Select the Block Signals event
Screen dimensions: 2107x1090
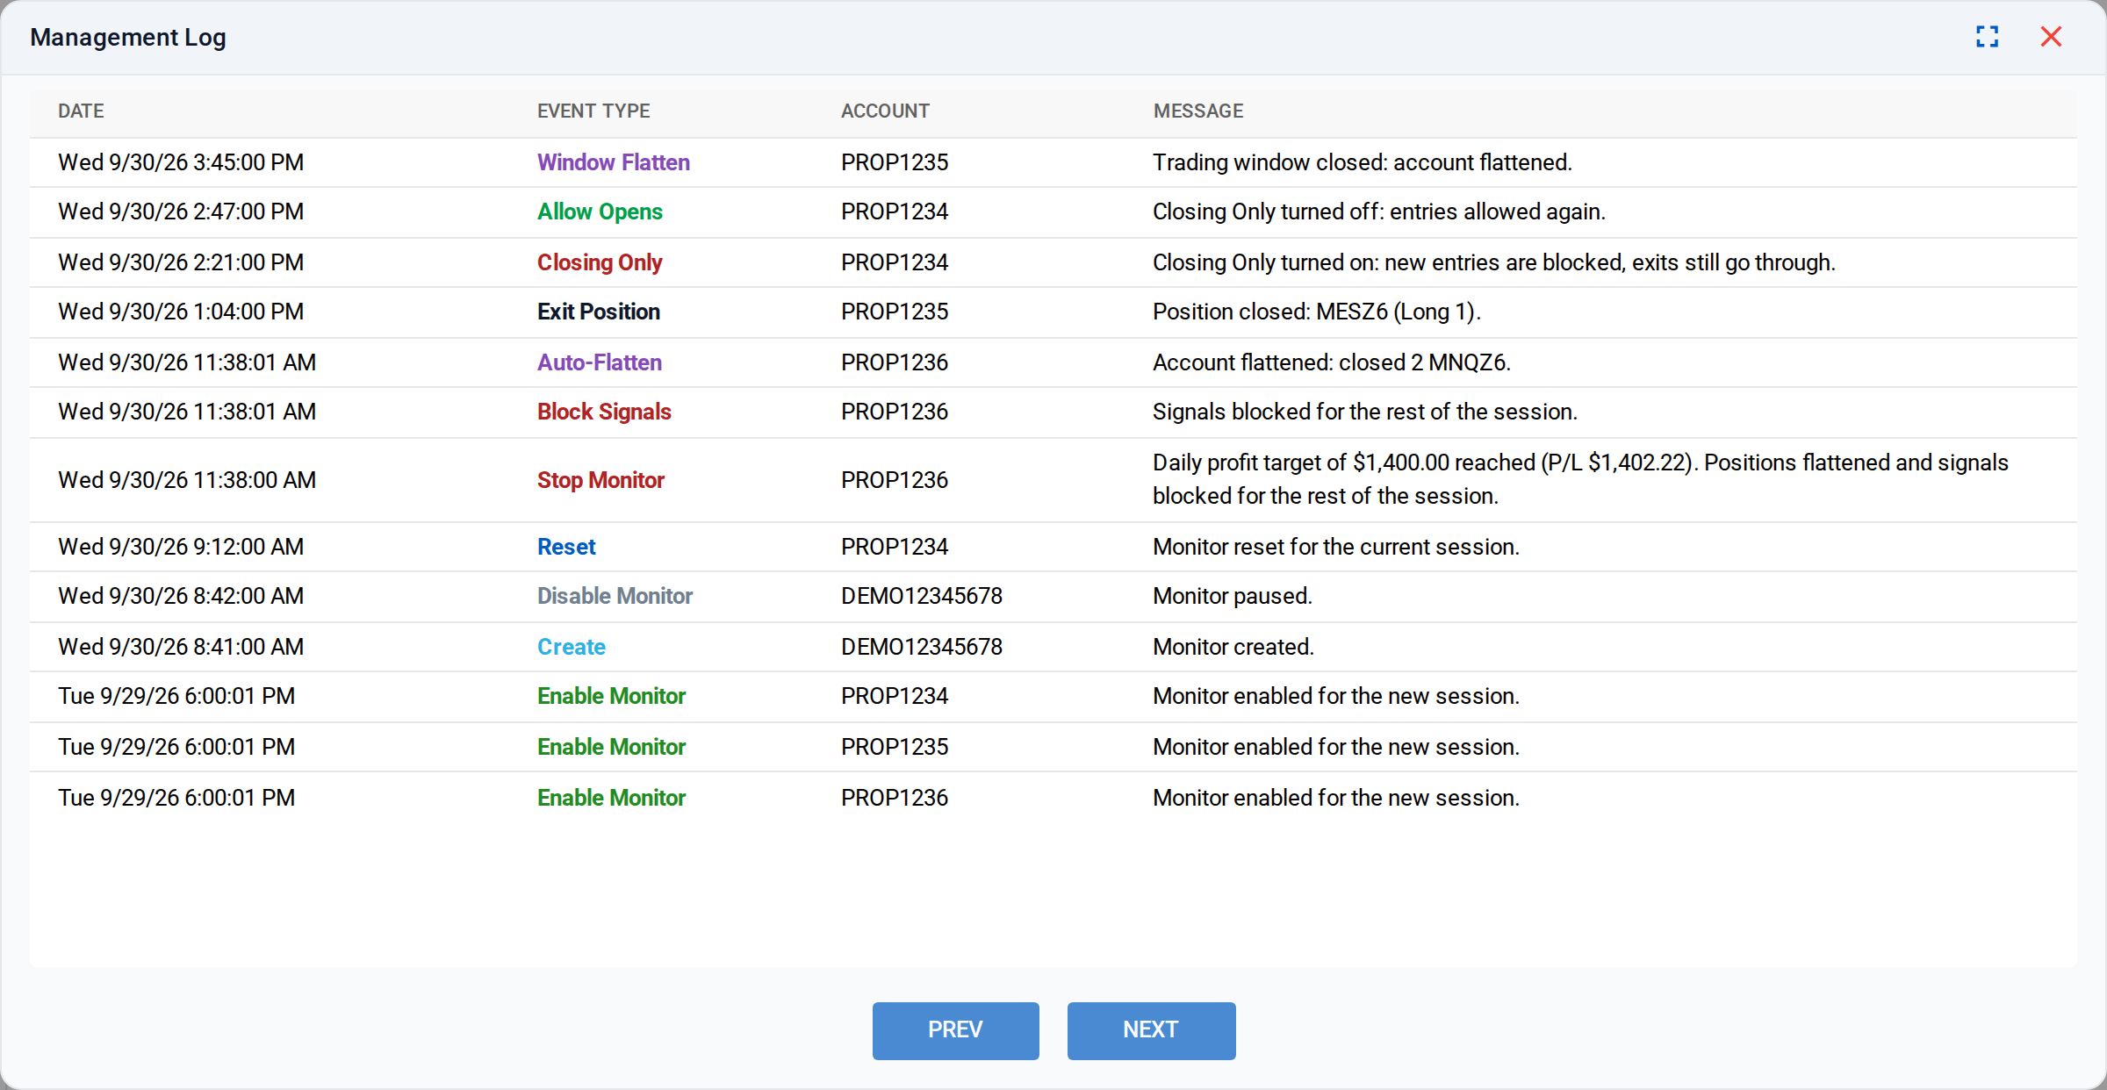tap(604, 412)
